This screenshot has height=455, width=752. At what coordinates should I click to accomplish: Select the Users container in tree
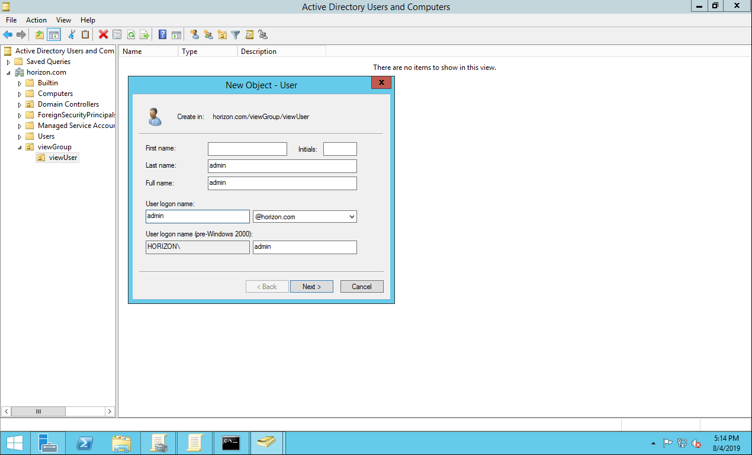point(46,136)
